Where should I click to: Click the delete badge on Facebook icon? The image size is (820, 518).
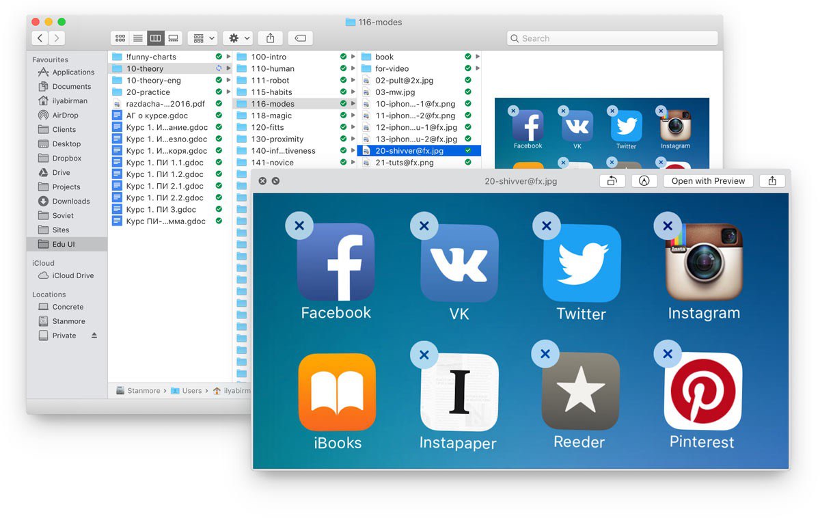point(299,225)
